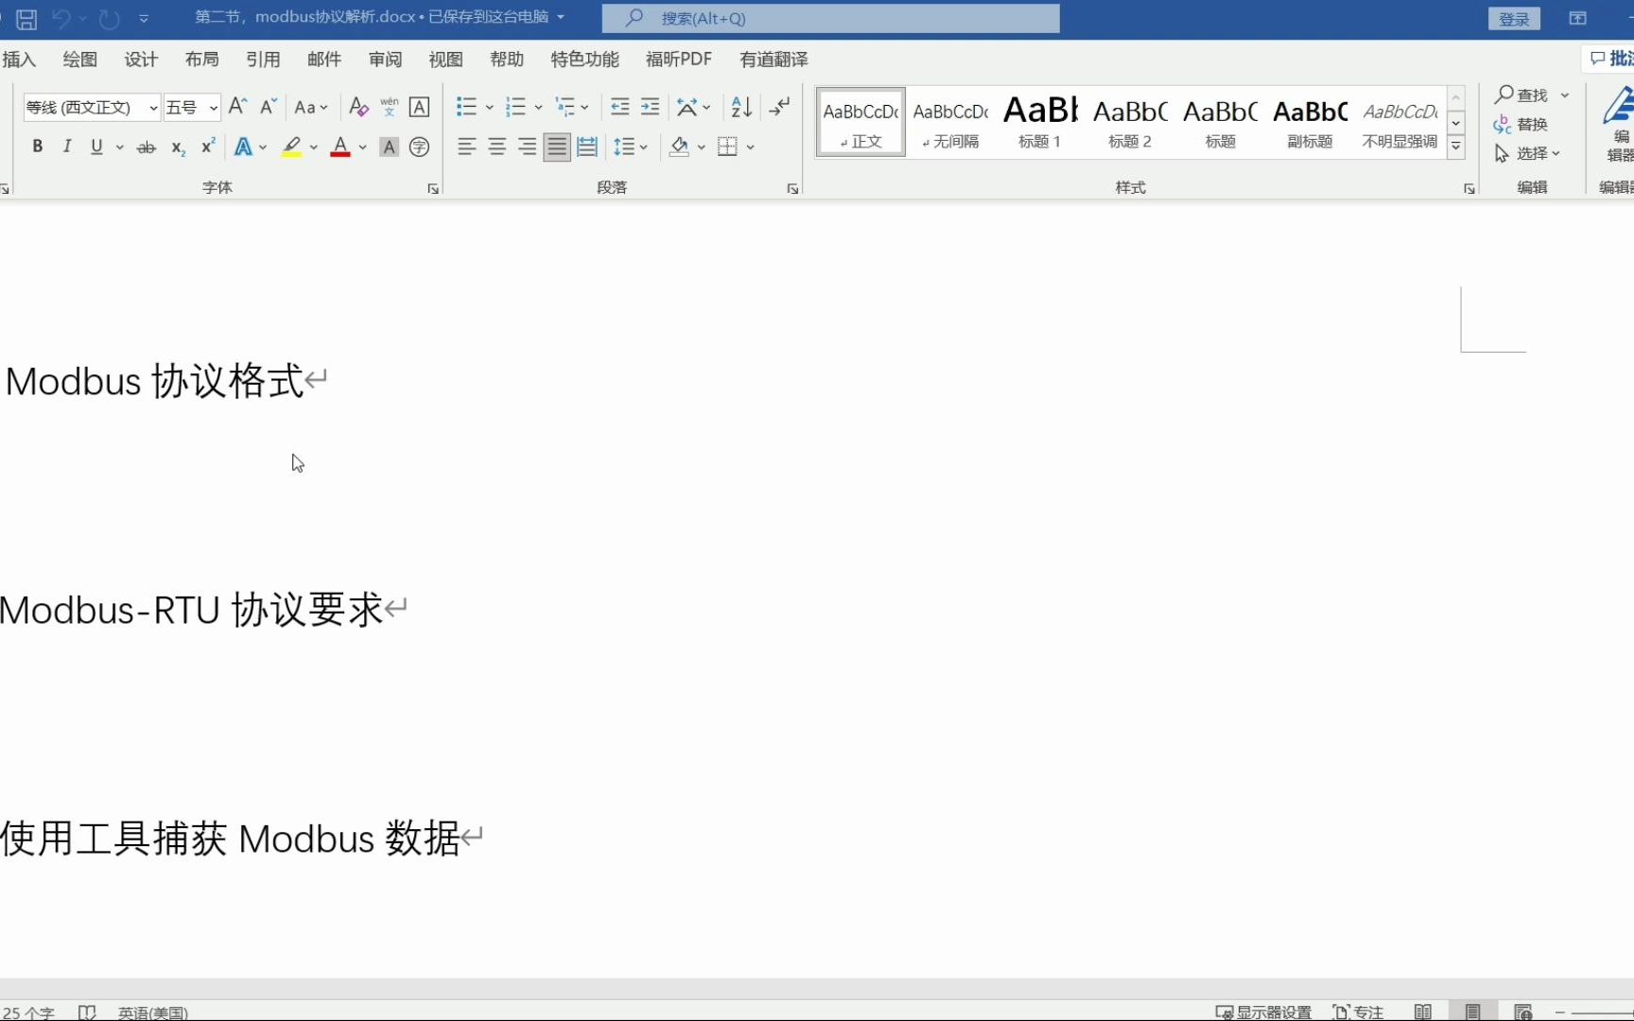The height and width of the screenshot is (1021, 1634).
Task: Apply paragraph shading fill color
Action: pos(679,147)
